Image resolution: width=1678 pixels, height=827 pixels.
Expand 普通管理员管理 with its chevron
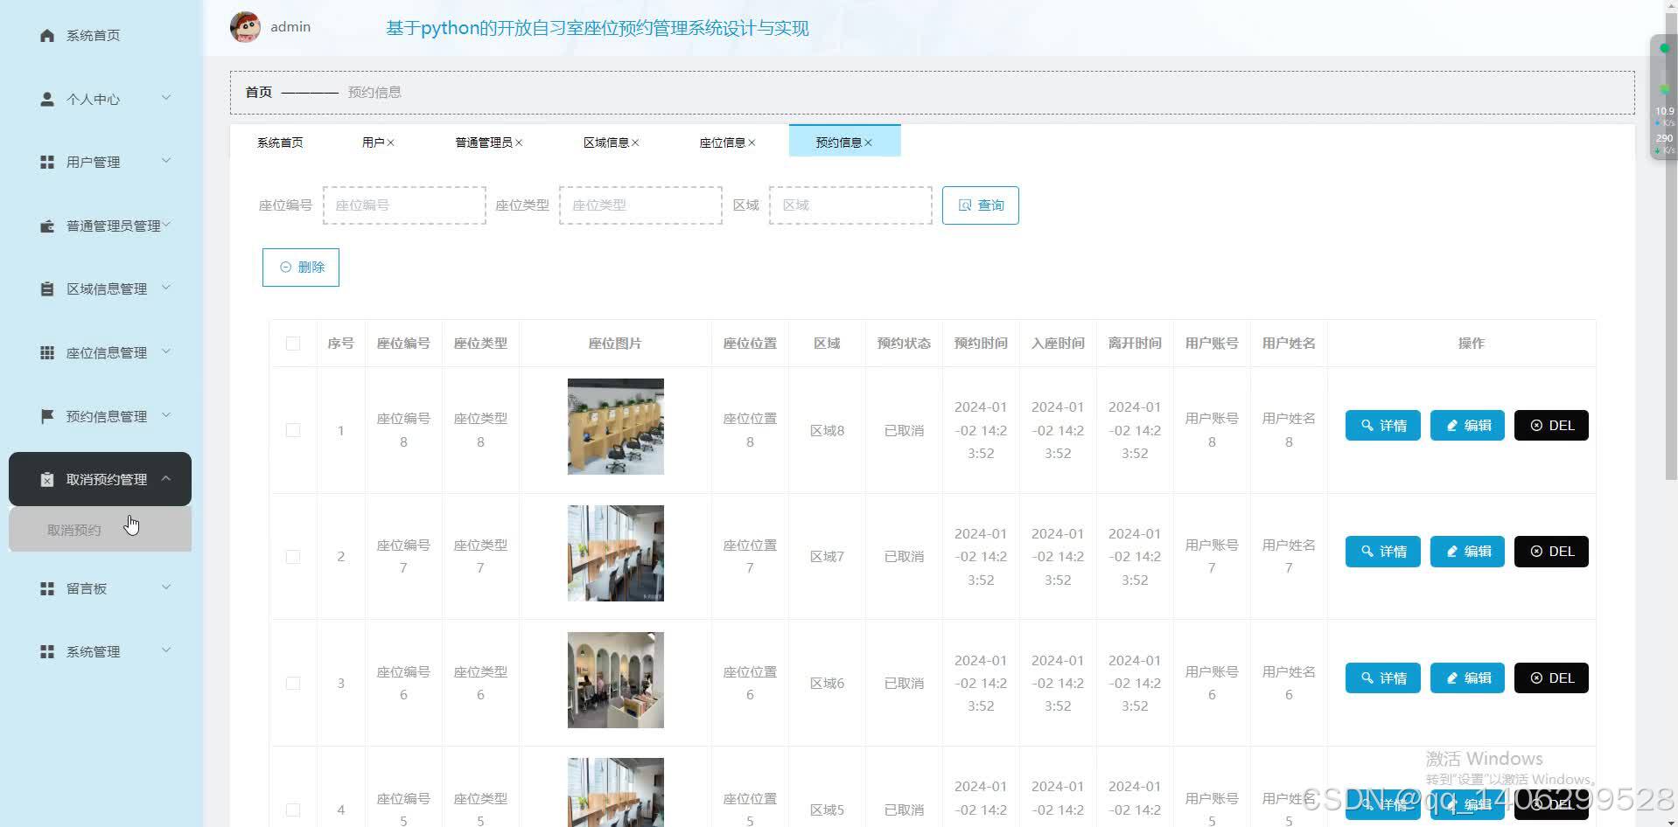point(166,225)
